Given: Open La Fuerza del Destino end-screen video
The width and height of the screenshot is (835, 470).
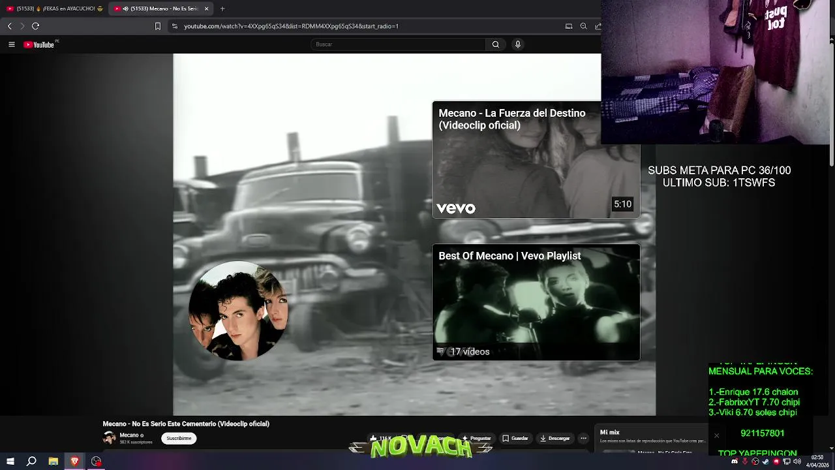Looking at the screenshot, I should 536,159.
